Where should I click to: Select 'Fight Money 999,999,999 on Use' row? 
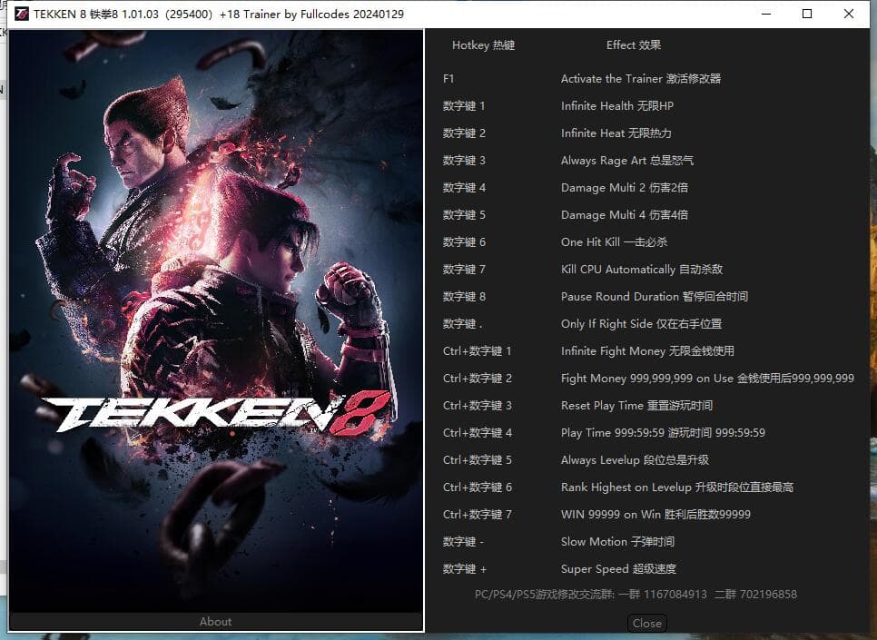pos(707,379)
